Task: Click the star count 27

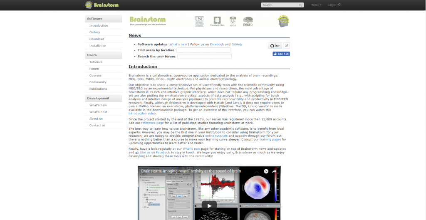Action: click(x=287, y=46)
